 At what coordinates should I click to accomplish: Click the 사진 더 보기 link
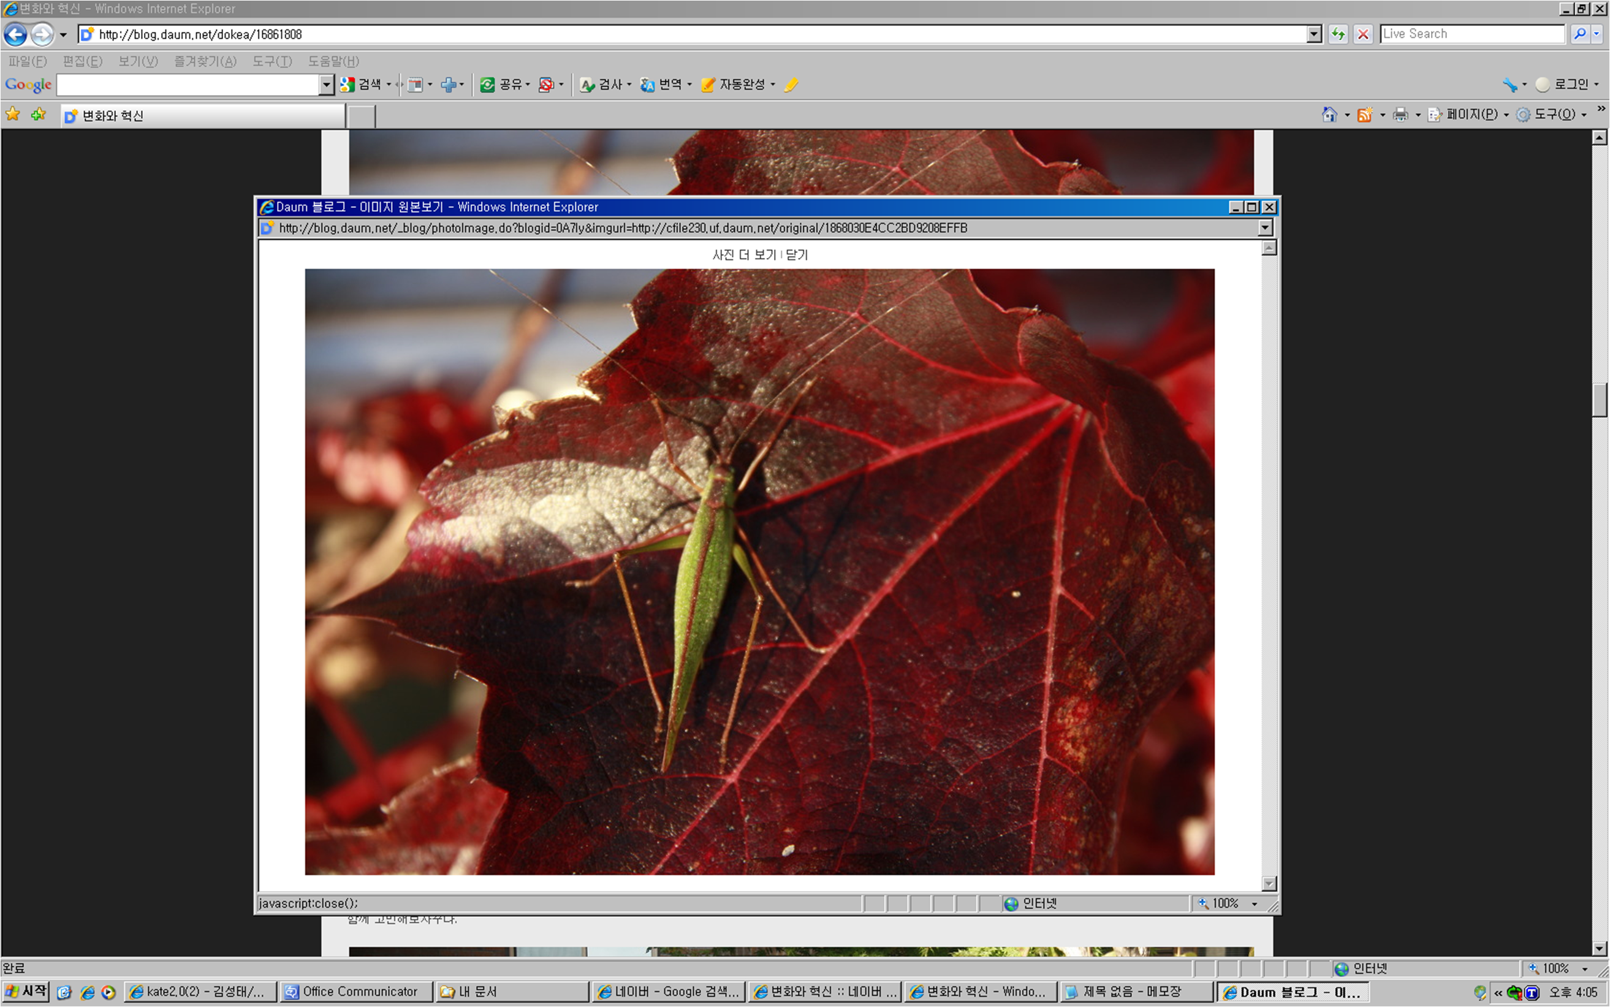click(x=745, y=255)
